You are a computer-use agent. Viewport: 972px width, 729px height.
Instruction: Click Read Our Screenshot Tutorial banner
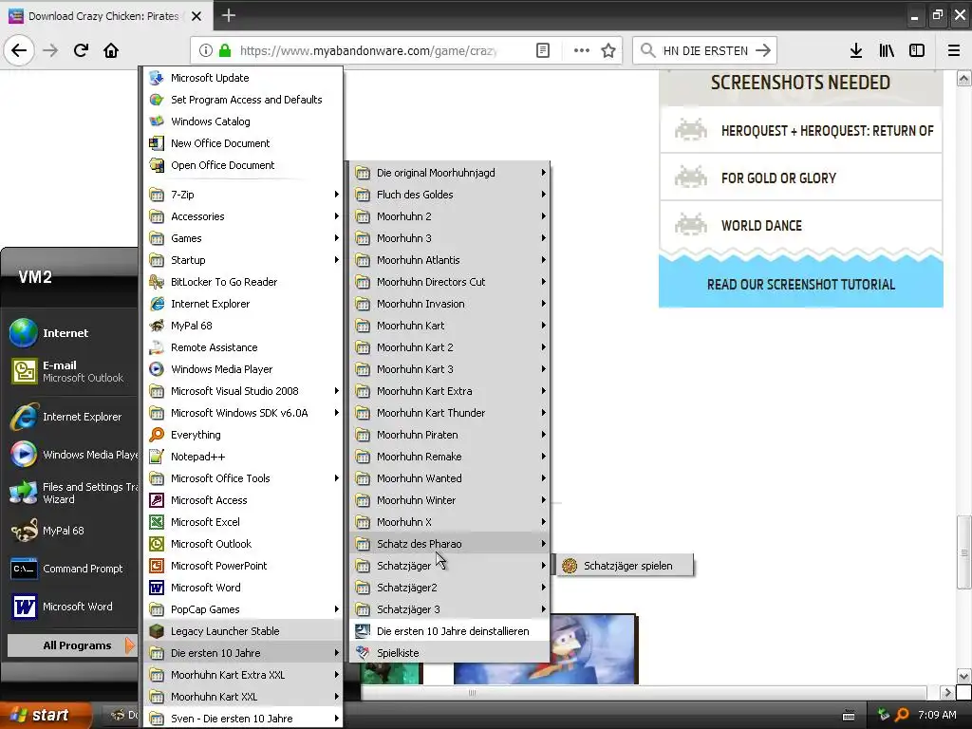point(801,284)
